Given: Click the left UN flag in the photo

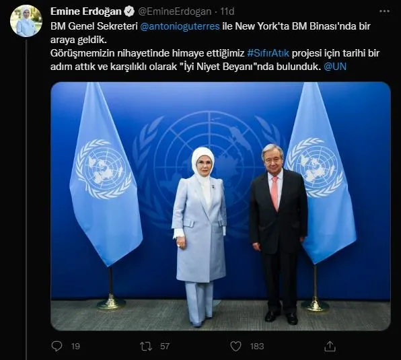Looking at the screenshot, I should pos(105,174).
